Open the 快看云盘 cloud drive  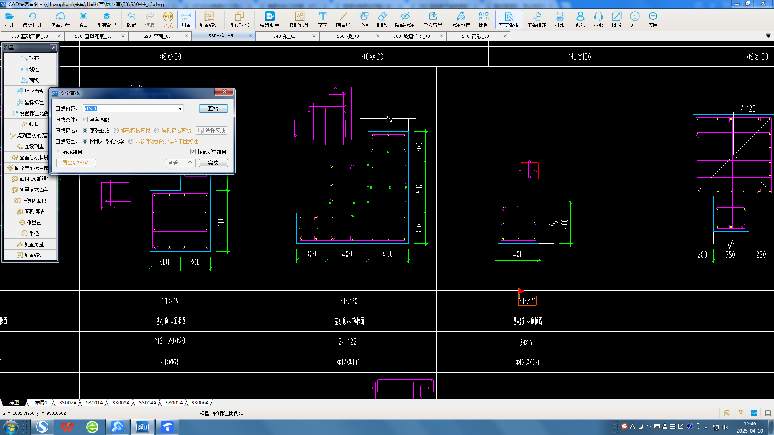coord(60,19)
